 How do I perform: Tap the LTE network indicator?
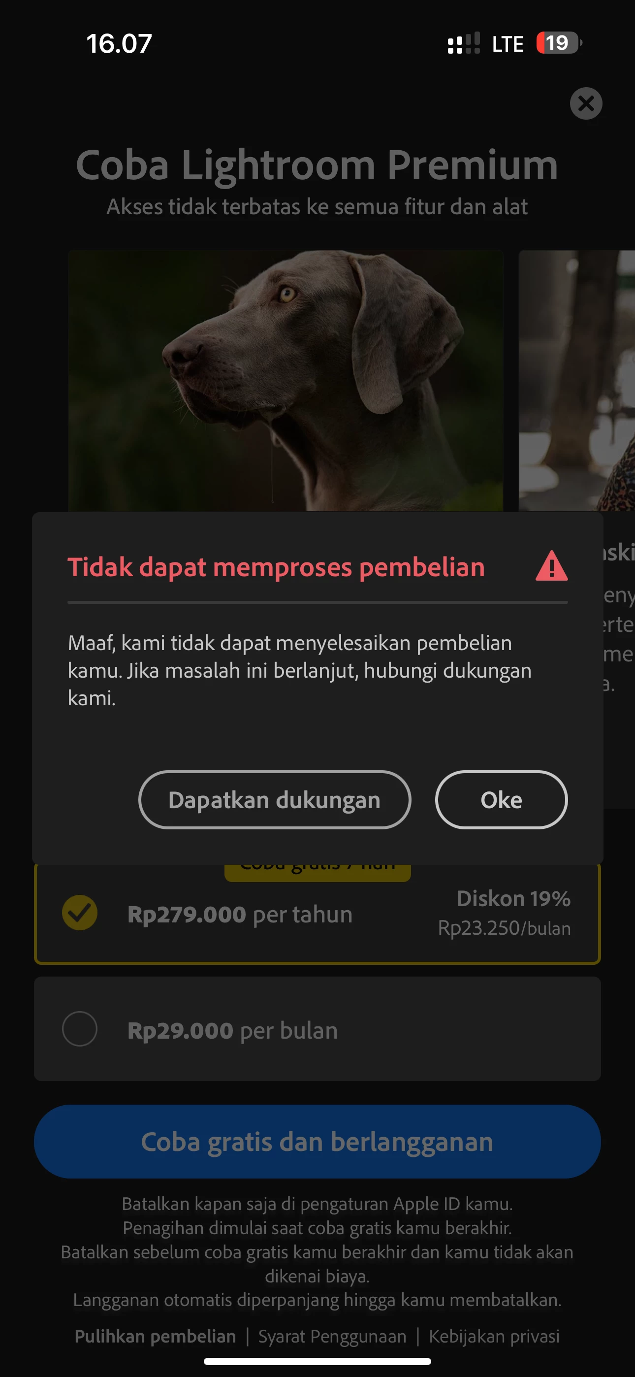pos(507,44)
